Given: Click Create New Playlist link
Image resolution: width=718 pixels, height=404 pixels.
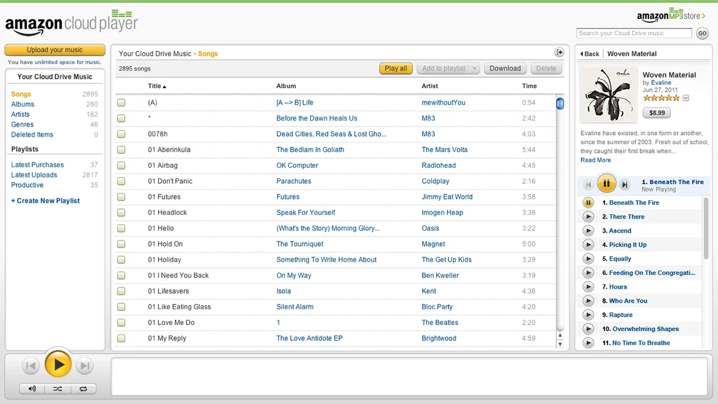Looking at the screenshot, I should point(45,201).
